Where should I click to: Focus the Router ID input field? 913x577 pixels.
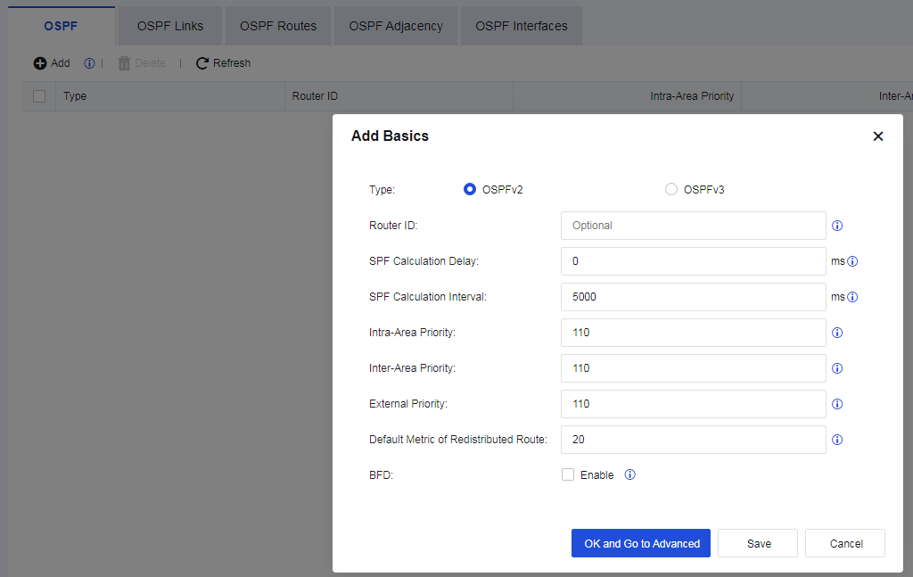pyautogui.click(x=693, y=226)
